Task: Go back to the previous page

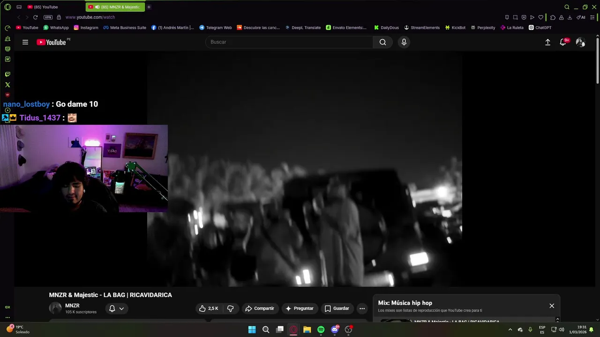Action: (x=18, y=17)
